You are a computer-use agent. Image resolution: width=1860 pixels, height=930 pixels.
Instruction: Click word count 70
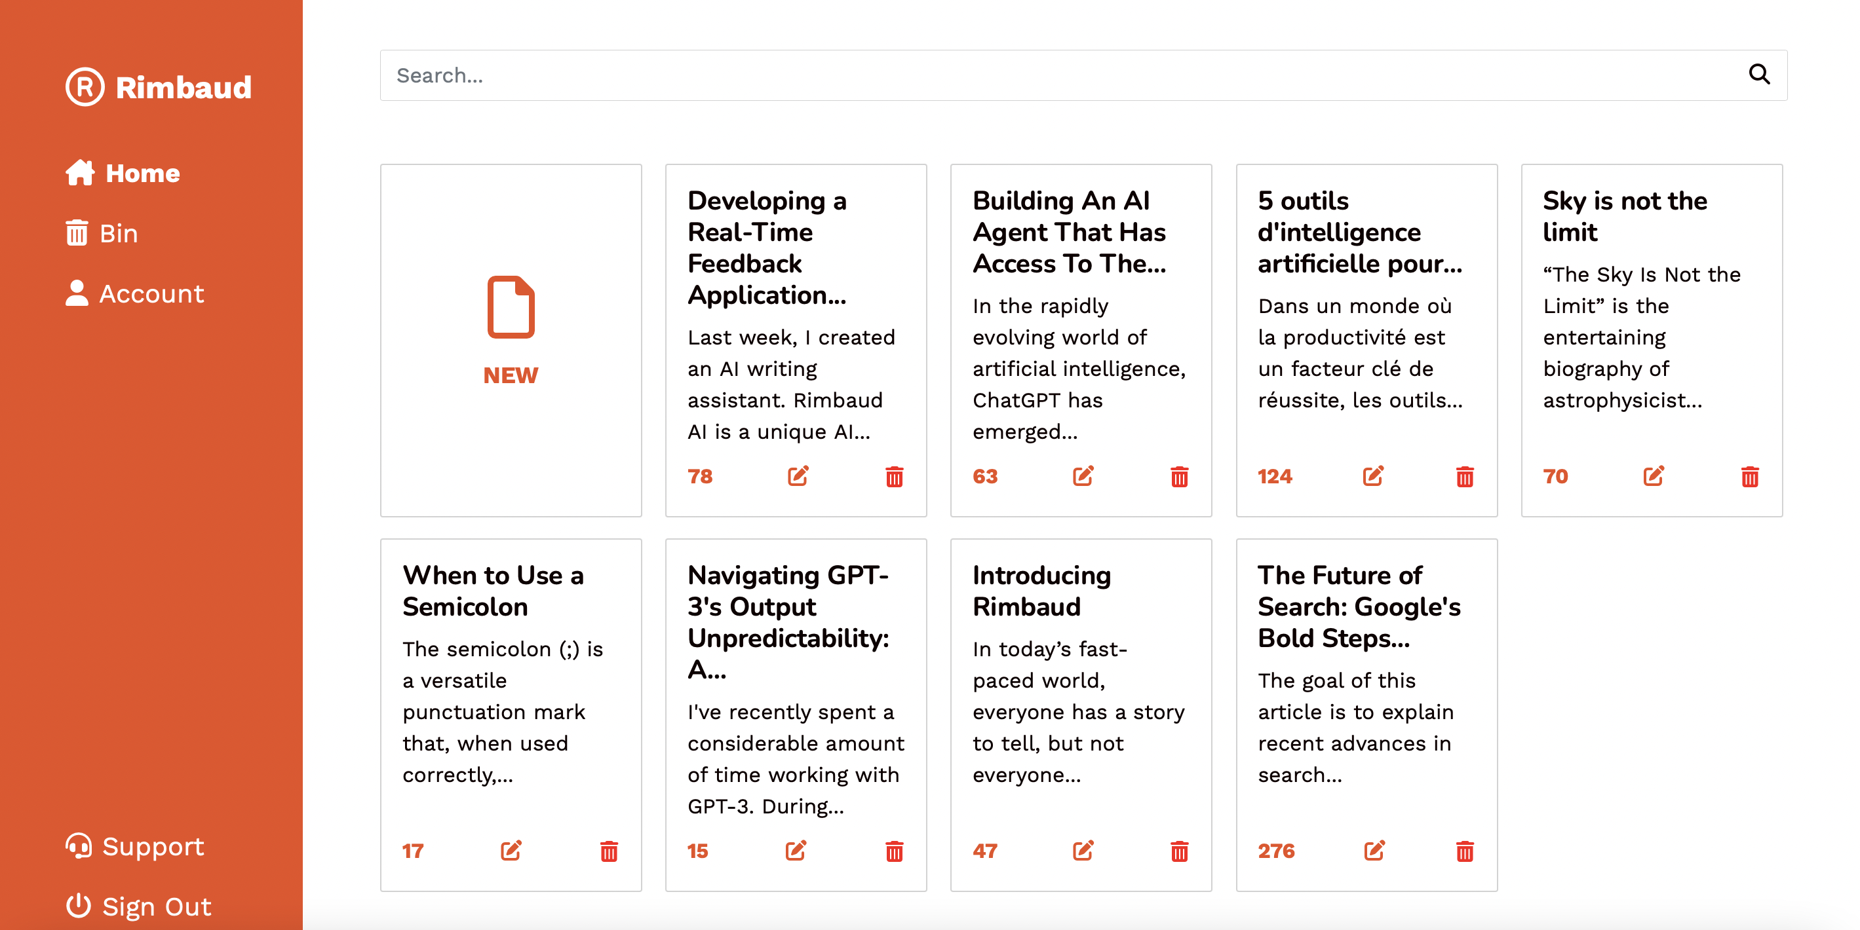pos(1555,476)
